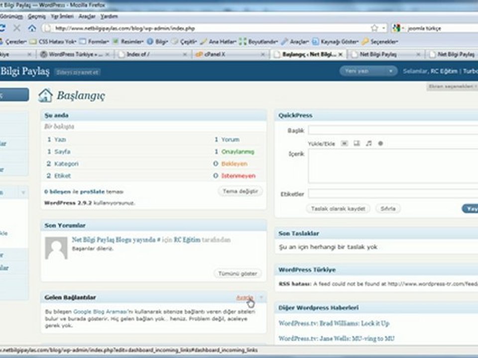Viewport: 478px width, 358px height.
Task: Insert audio via QuickPress music note icon
Action: click(x=369, y=143)
